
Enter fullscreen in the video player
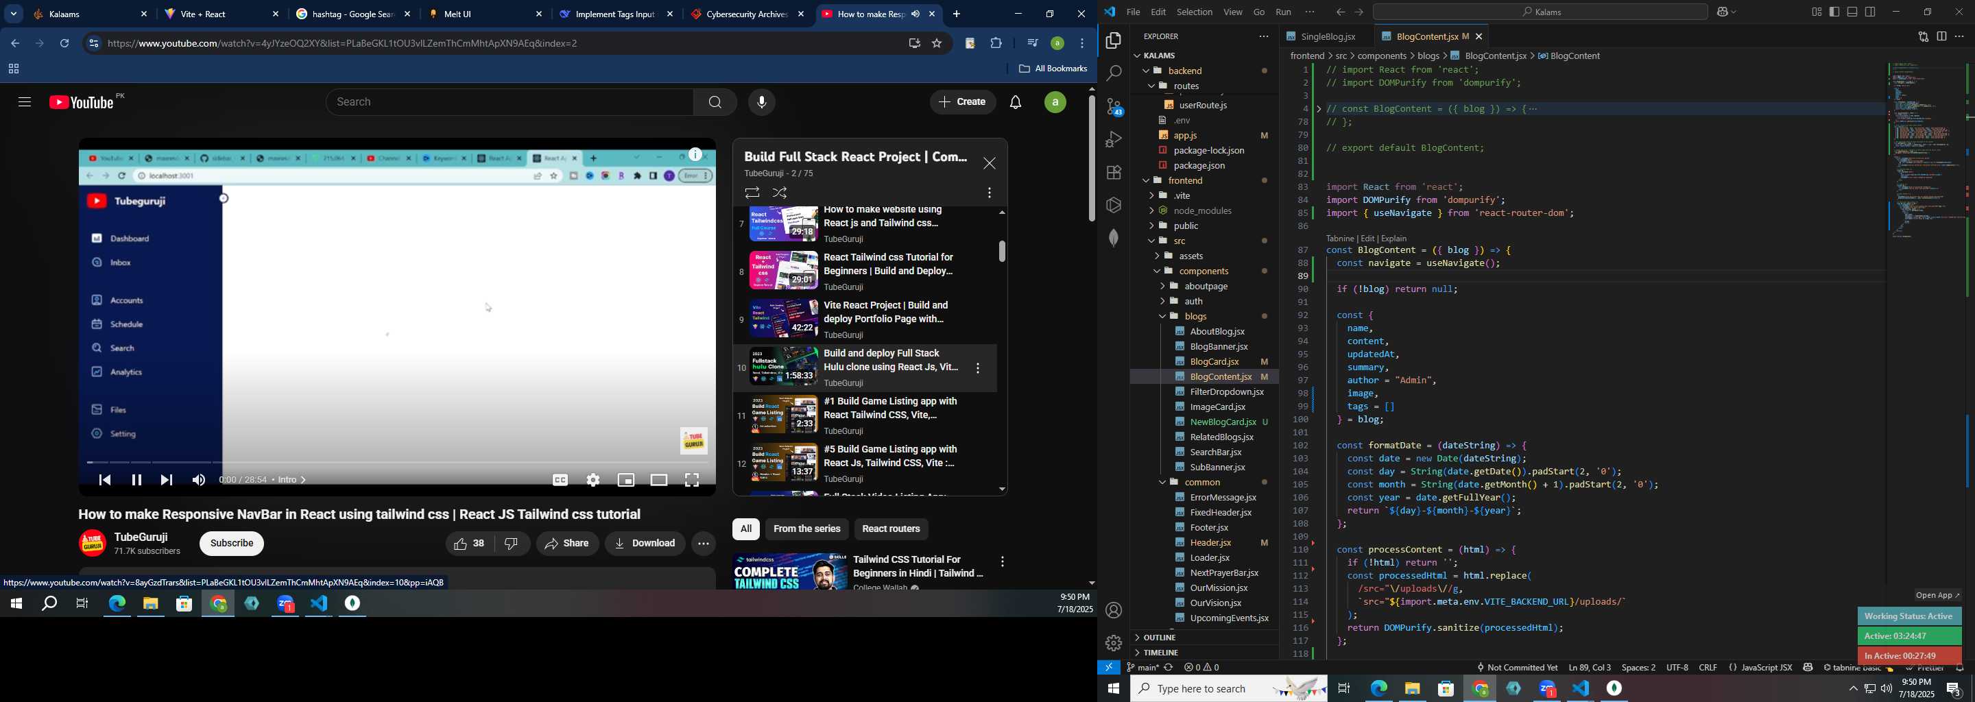click(691, 480)
